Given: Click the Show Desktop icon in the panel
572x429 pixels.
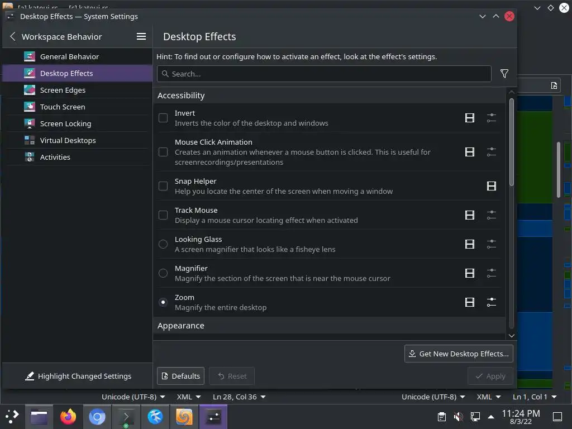Looking at the screenshot, I should (557, 417).
